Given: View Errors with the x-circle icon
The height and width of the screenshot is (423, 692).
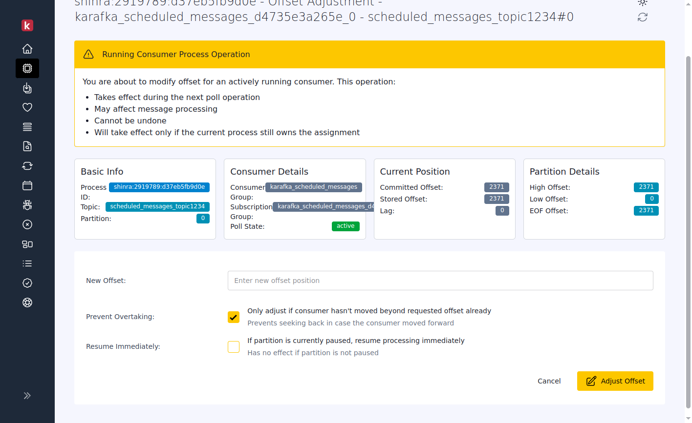Looking at the screenshot, I should [x=27, y=224].
